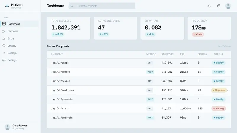Open the Error Rate card
237x133 pixels.
click(162, 28)
